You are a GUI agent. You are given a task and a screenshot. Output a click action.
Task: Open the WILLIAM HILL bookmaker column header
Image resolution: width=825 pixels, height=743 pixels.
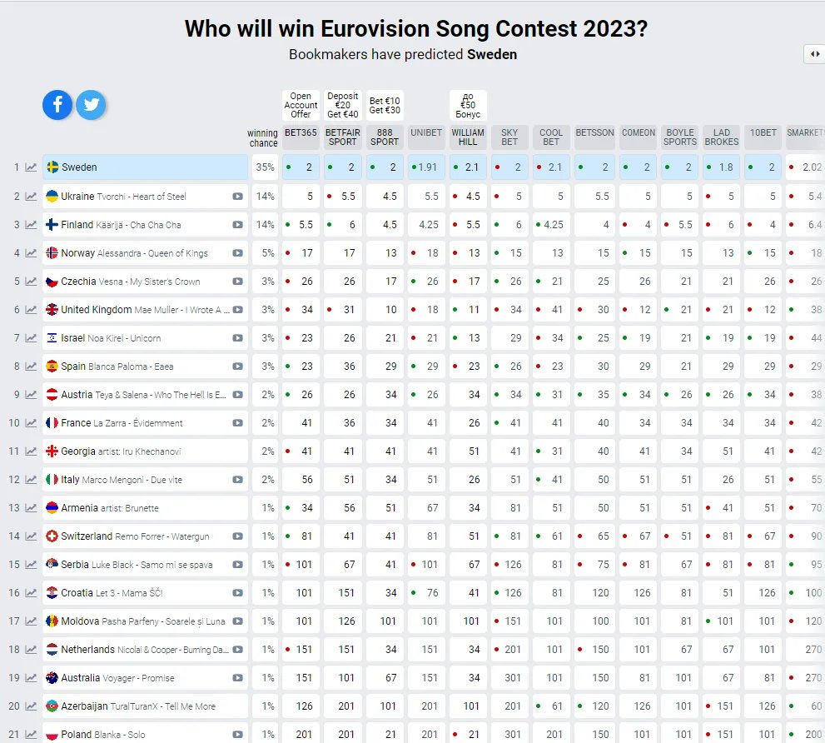point(468,137)
